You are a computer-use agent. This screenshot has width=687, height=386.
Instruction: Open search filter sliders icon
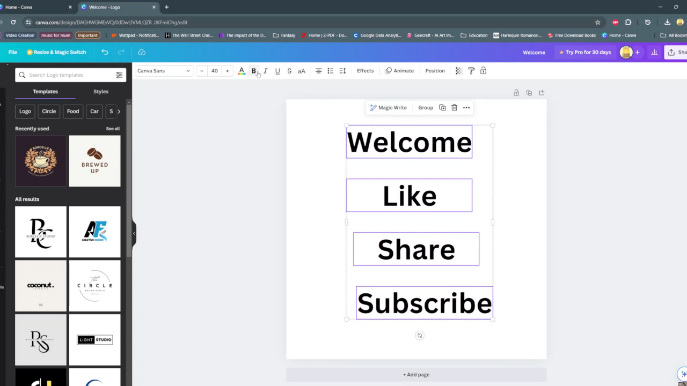pyautogui.click(x=119, y=75)
